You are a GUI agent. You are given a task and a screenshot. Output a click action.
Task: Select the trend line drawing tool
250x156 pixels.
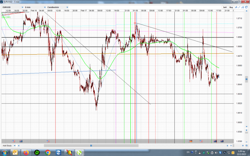tap(239, 7)
